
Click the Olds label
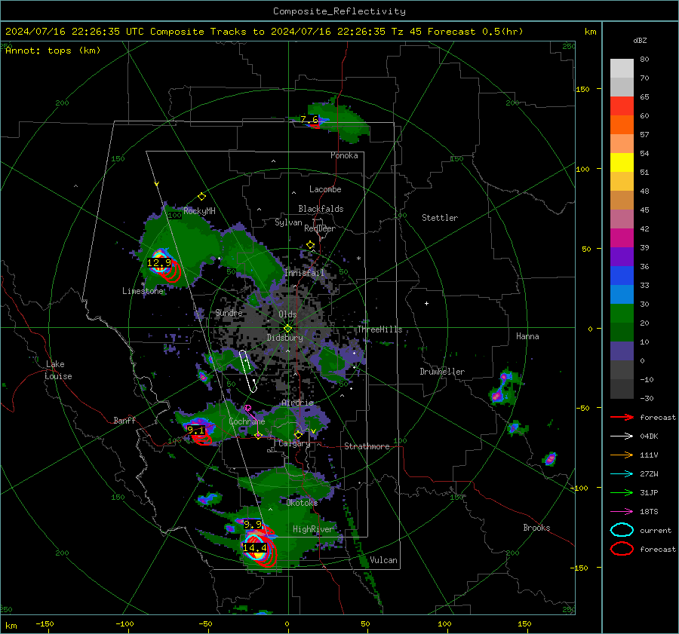287,314
